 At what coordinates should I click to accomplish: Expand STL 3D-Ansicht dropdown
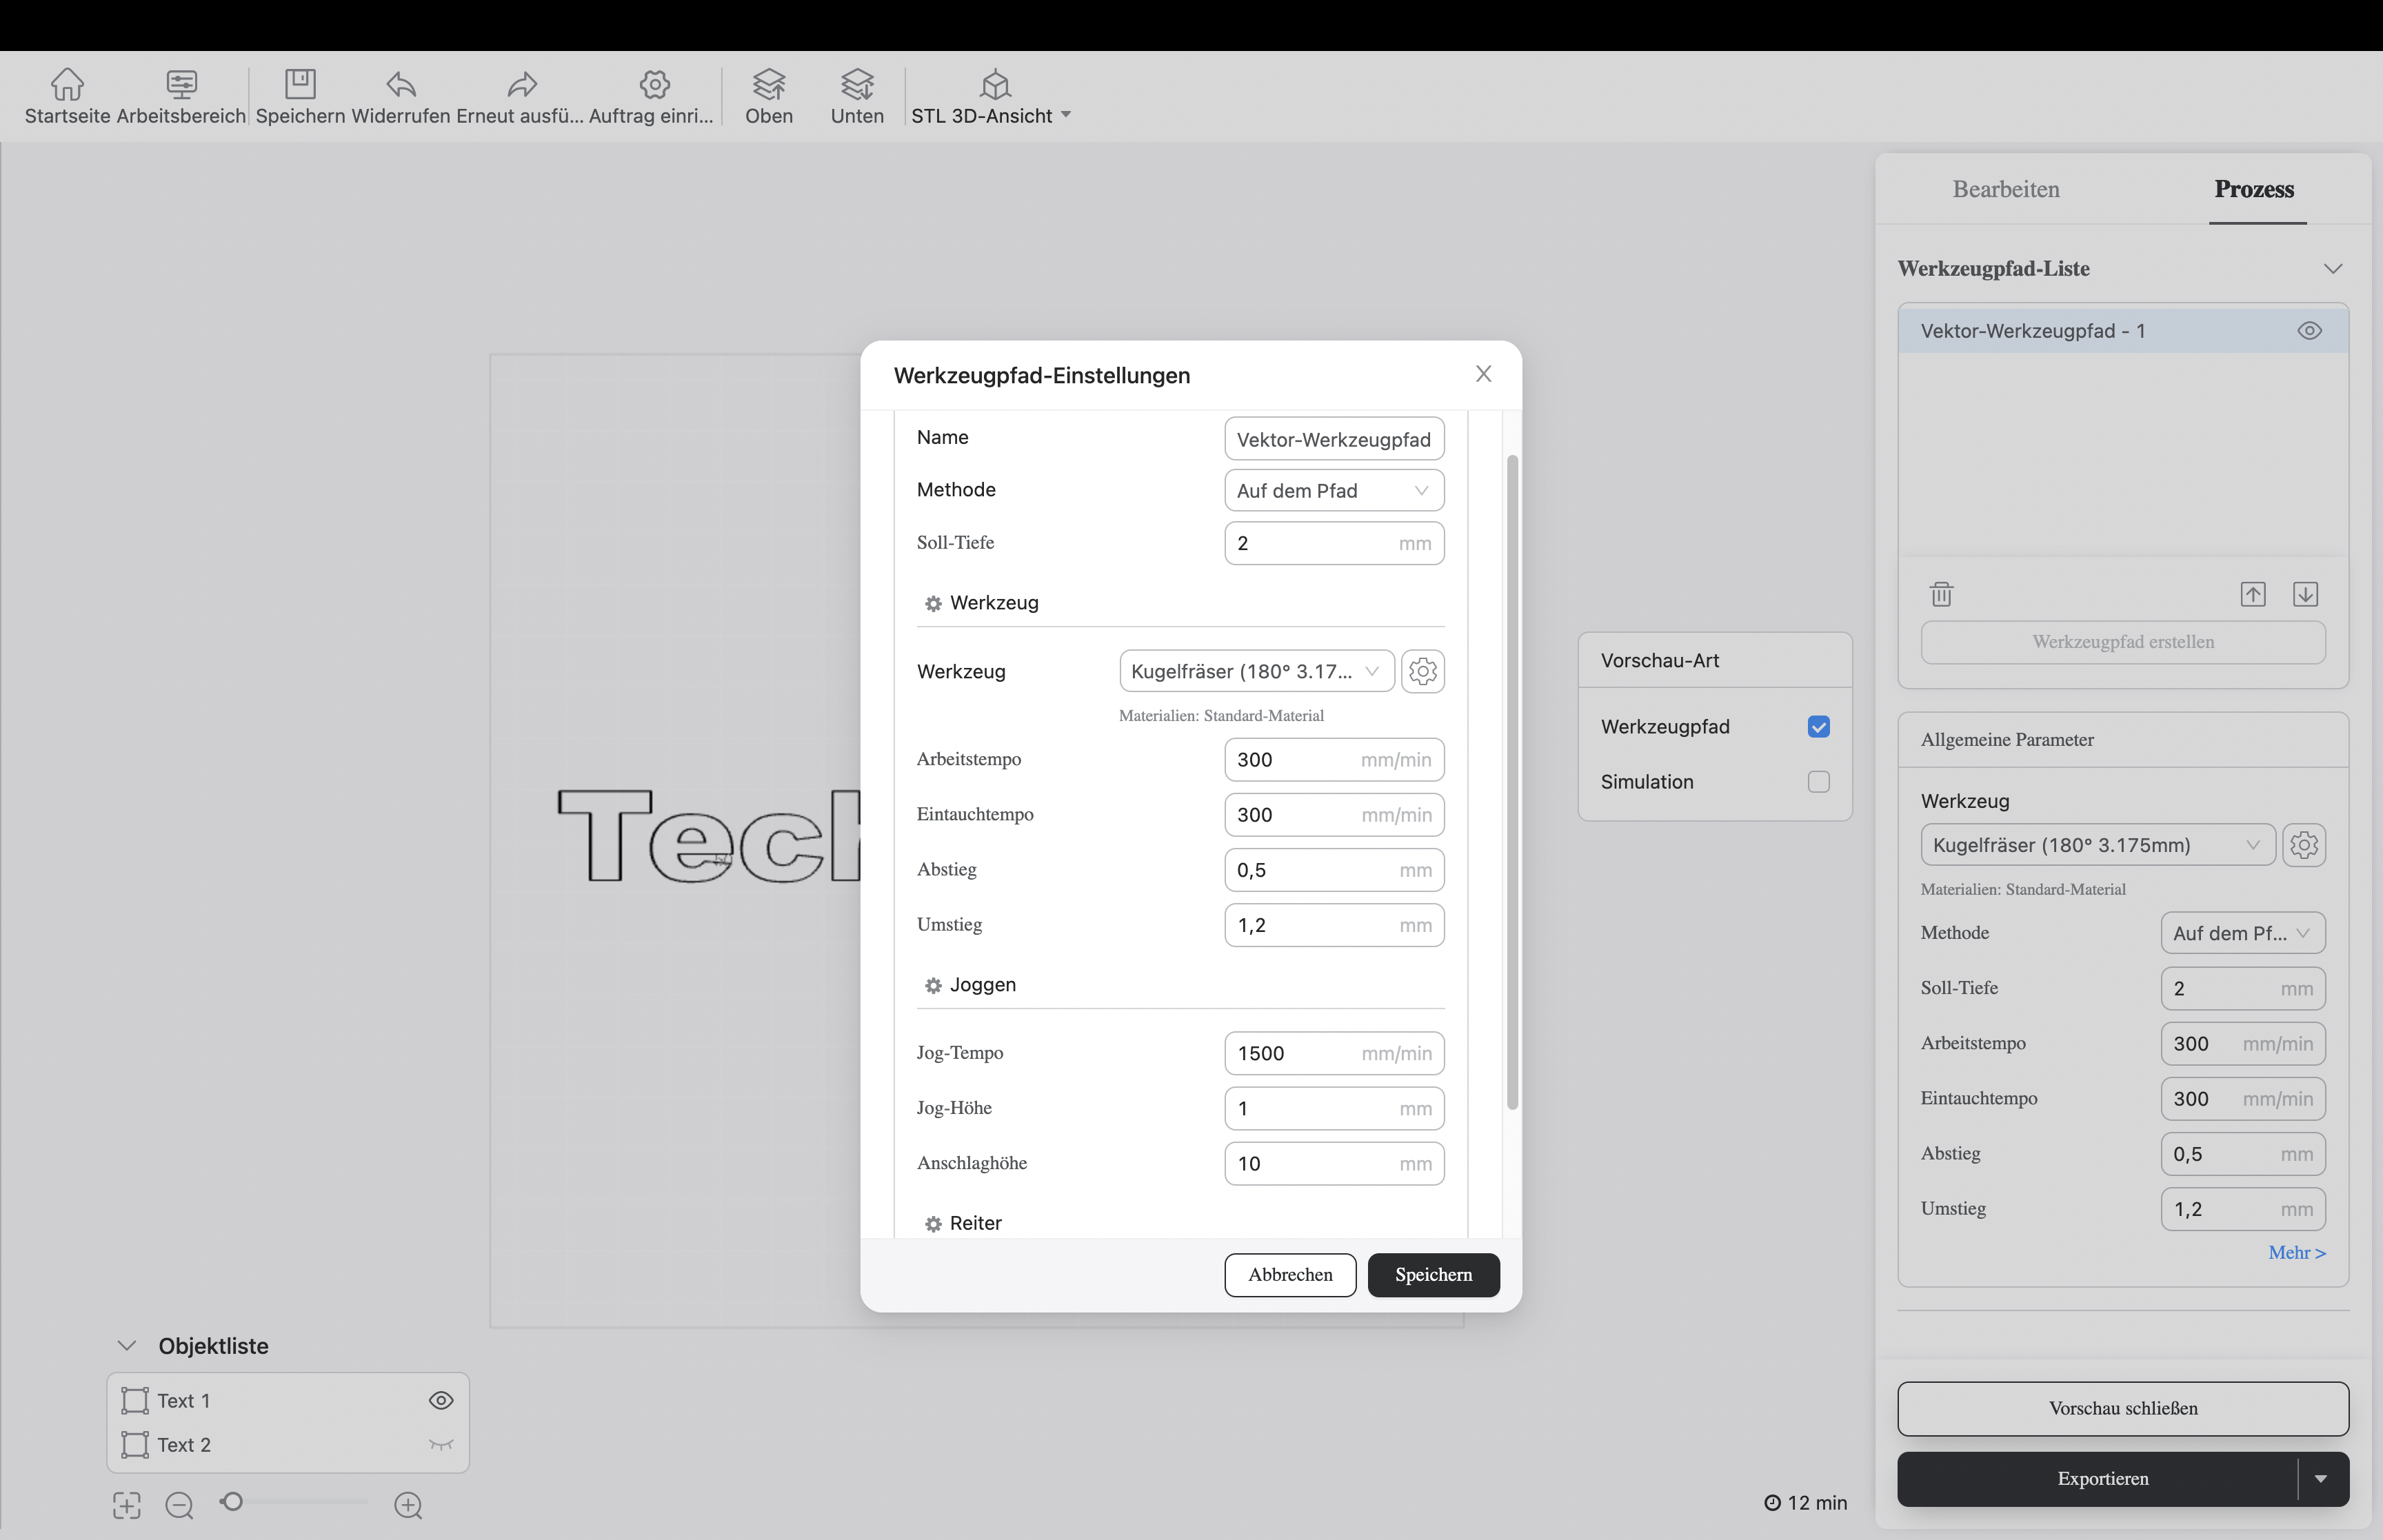click(1066, 115)
